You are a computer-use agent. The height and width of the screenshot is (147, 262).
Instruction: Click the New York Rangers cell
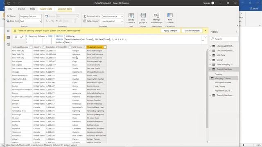click(x=97, y=51)
